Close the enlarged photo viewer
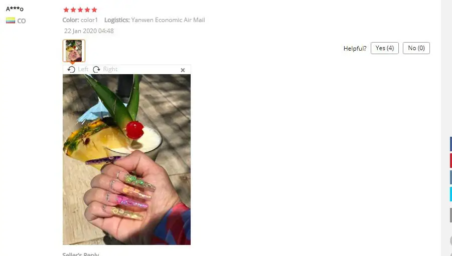 coord(183,70)
